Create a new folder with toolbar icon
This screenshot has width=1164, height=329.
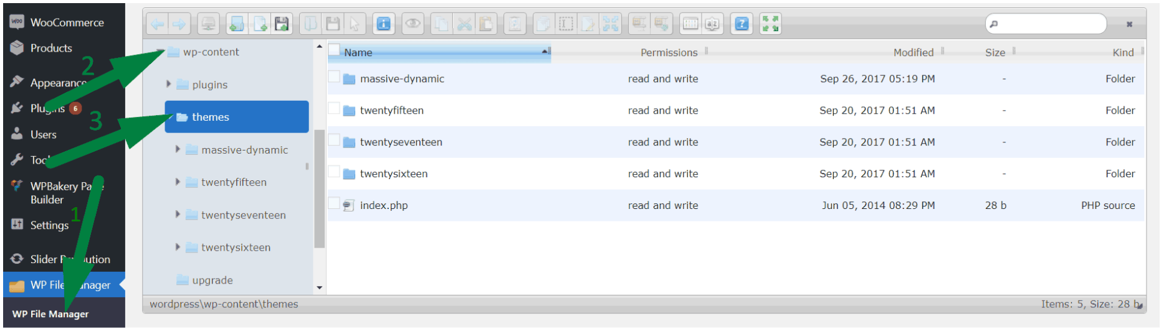point(237,24)
